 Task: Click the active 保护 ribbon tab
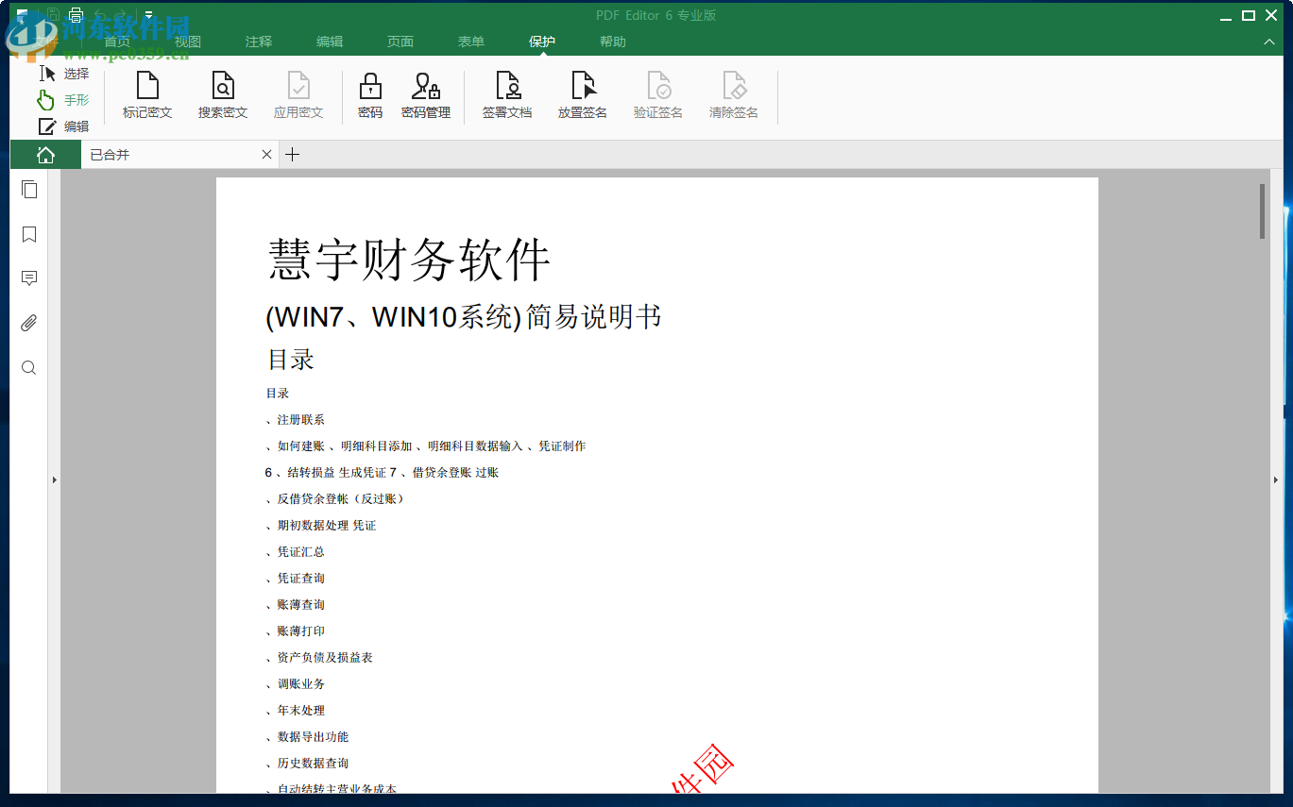click(x=542, y=42)
